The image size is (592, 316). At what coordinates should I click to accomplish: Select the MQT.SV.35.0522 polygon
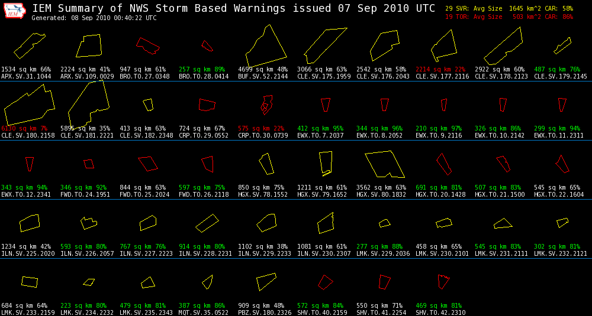tap(207, 282)
